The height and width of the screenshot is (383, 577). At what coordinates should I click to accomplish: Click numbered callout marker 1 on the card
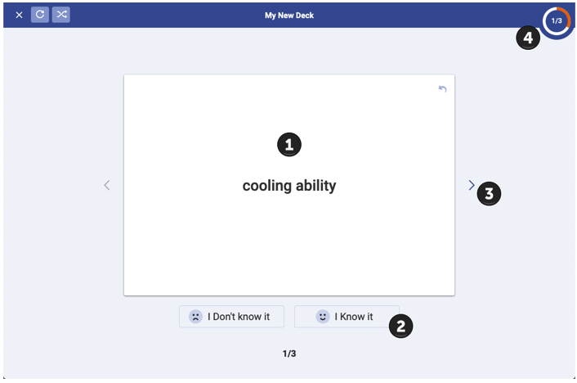[x=289, y=145]
